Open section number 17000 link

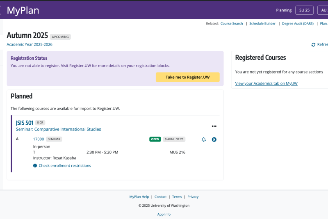coord(39,139)
